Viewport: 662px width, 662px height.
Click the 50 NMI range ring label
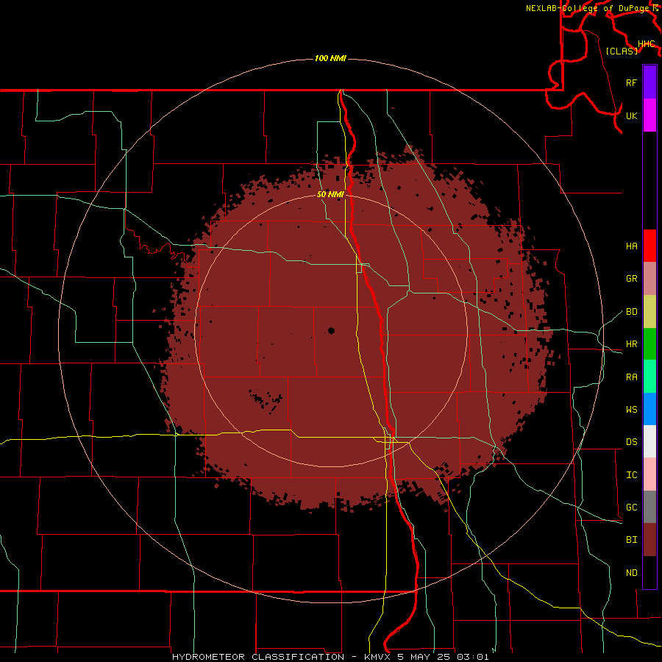tap(330, 194)
